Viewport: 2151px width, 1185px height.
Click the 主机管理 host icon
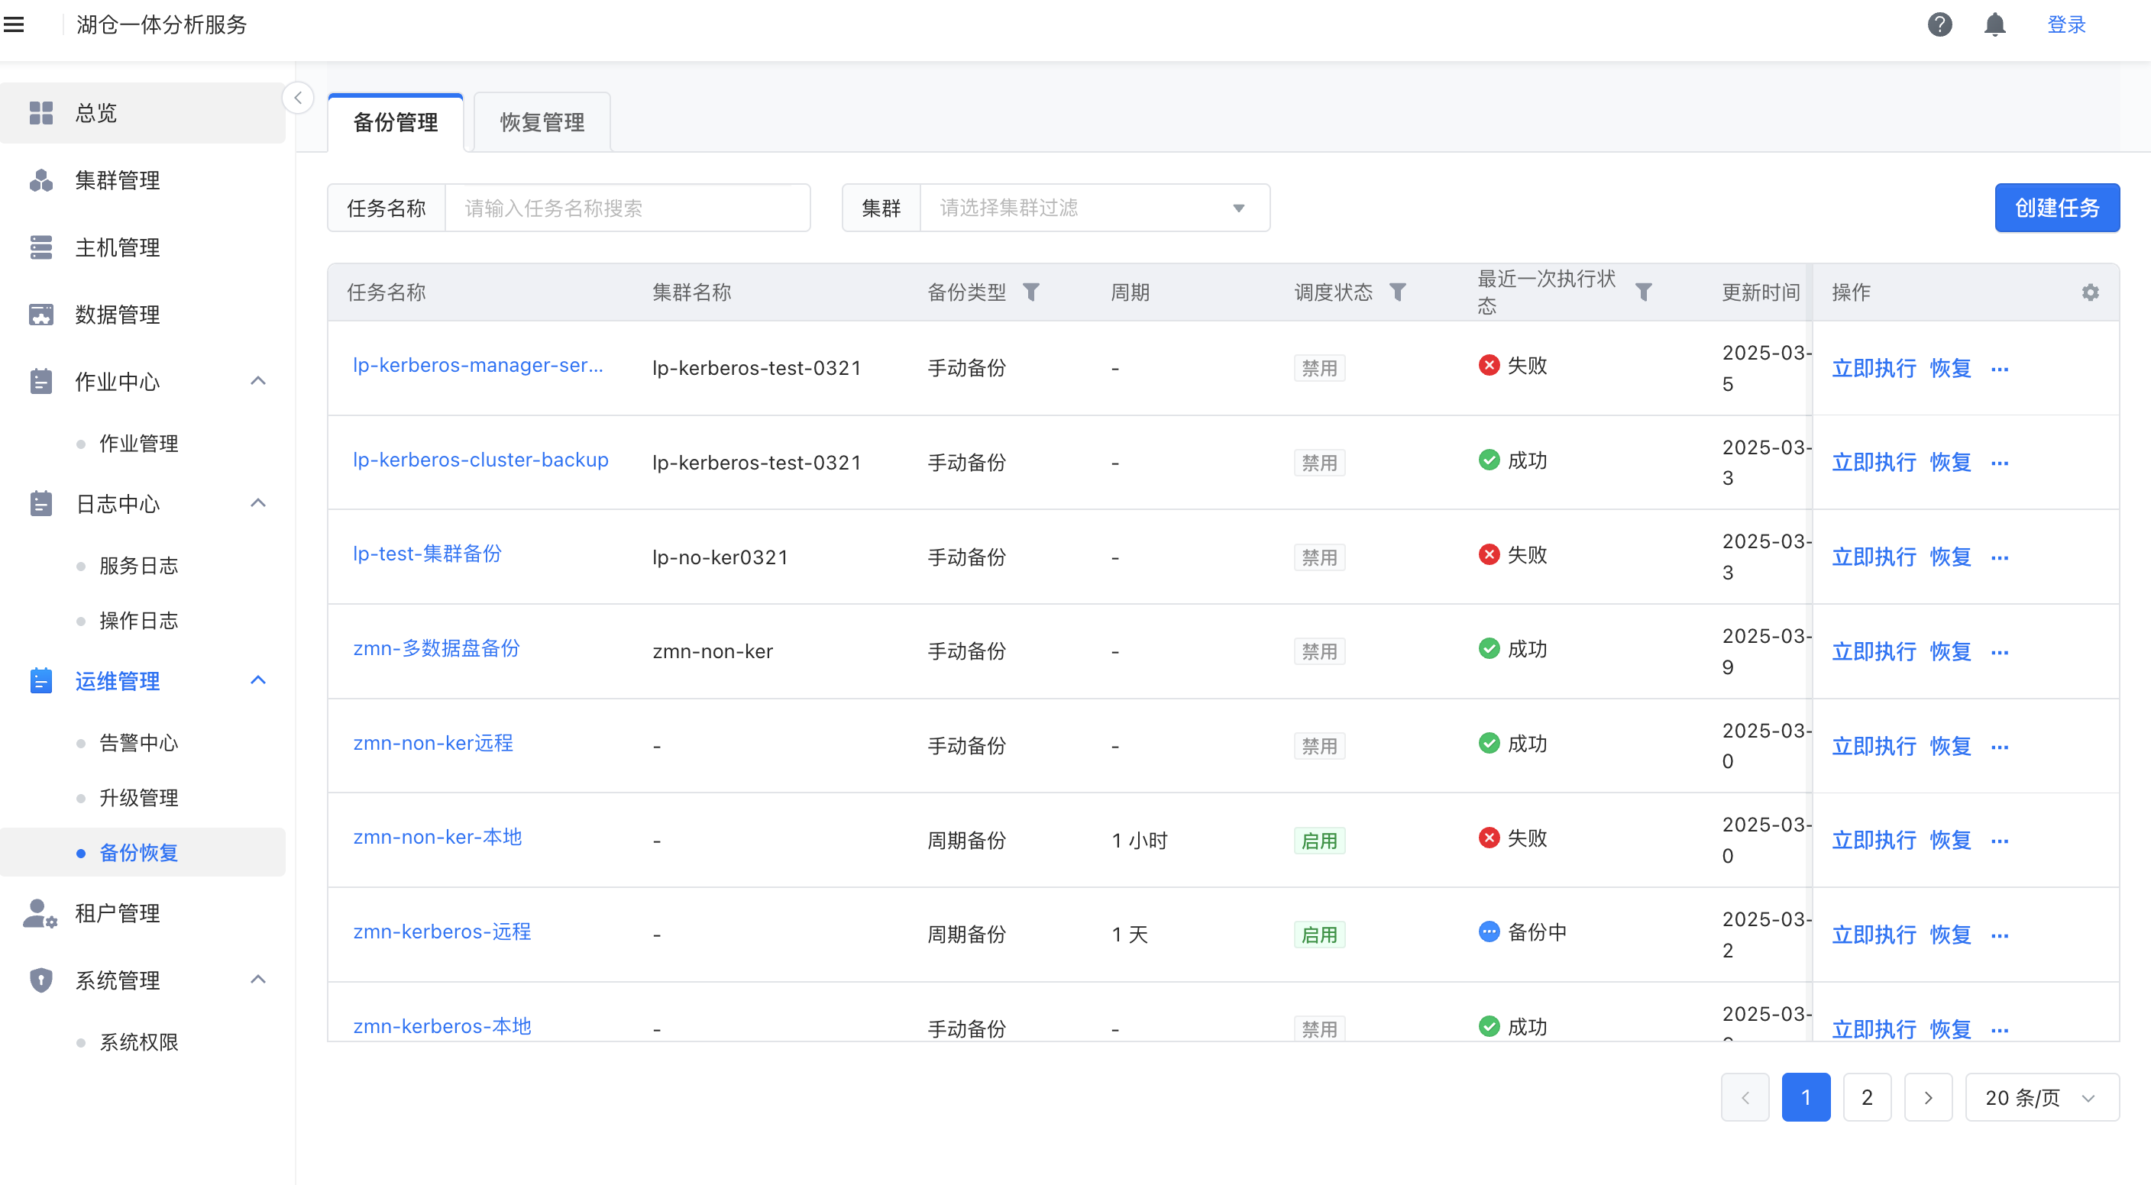(x=41, y=248)
